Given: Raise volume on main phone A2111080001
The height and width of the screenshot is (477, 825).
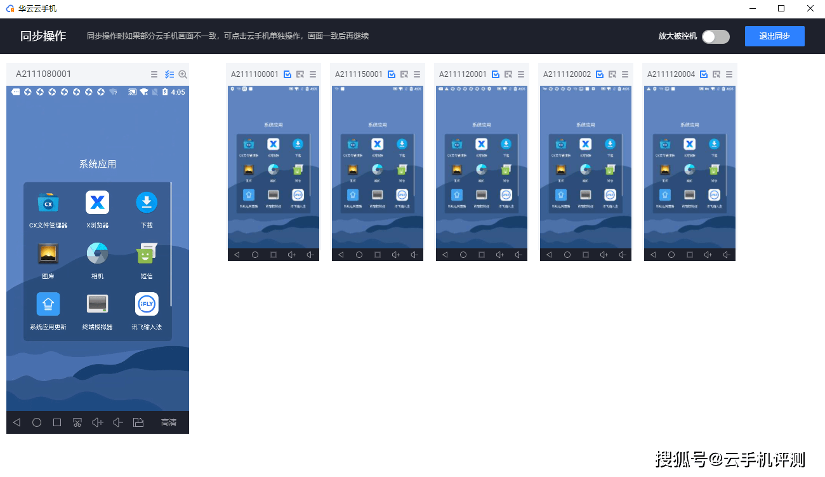Looking at the screenshot, I should point(98,422).
